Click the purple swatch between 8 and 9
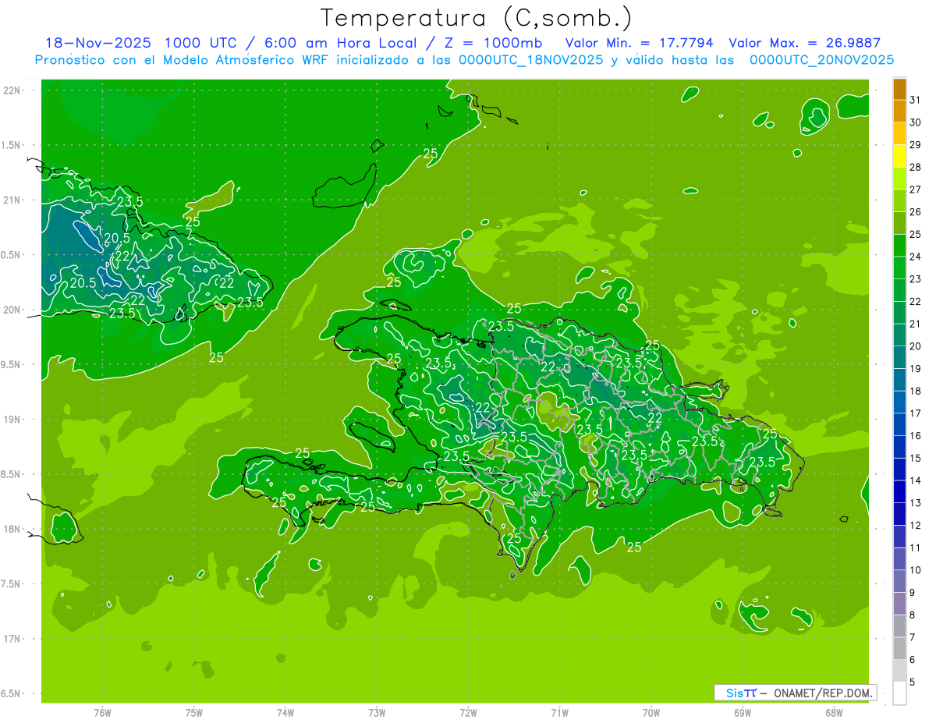This screenshot has height=723, width=936. (899, 604)
